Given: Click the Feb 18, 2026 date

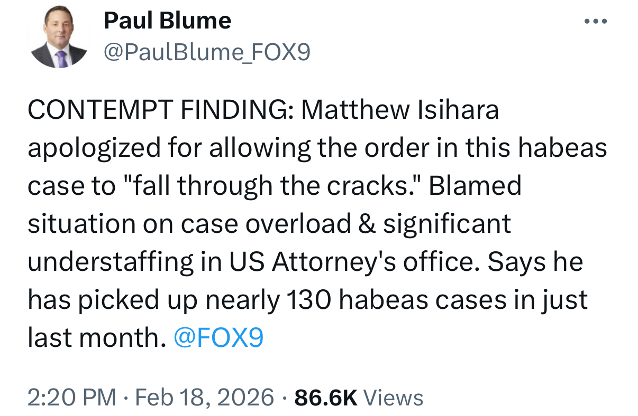Looking at the screenshot, I should click(x=204, y=397).
